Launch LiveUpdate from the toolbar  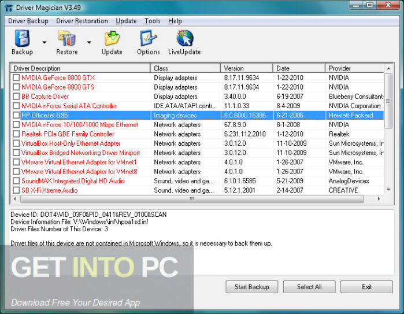(184, 42)
